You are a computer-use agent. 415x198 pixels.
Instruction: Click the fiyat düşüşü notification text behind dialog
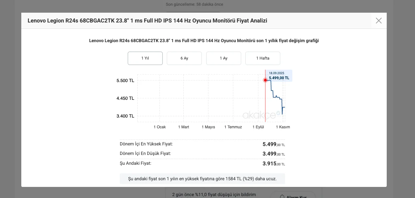coord(214,195)
